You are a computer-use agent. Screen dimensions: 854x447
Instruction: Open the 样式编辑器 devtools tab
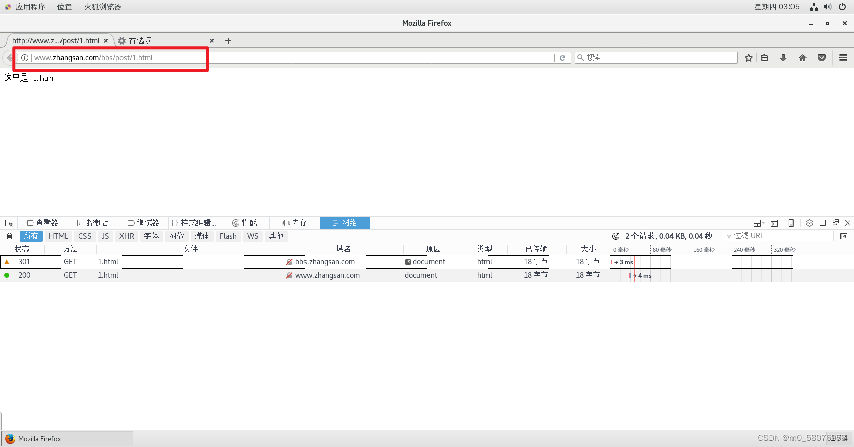pos(194,223)
